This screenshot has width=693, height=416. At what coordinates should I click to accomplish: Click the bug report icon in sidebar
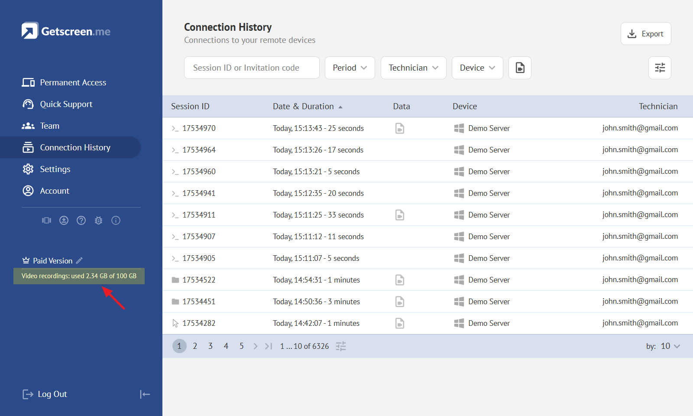point(98,221)
